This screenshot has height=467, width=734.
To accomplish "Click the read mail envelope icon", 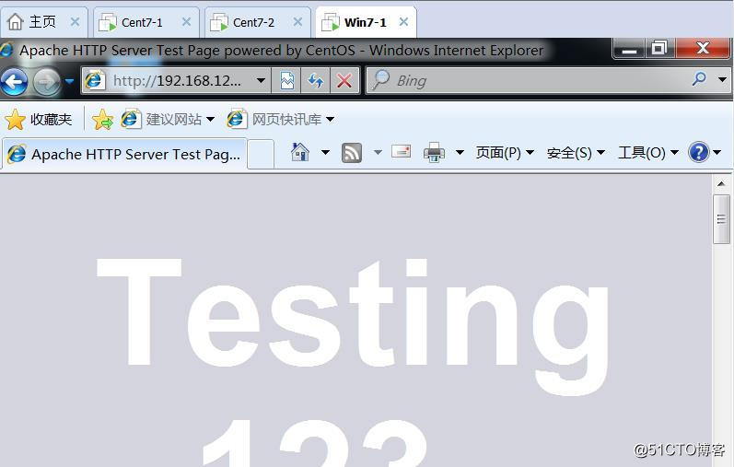I will (401, 152).
